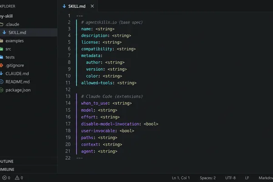Click the package.json node icon
This screenshot has width=273, height=182.
(x=1, y=90)
